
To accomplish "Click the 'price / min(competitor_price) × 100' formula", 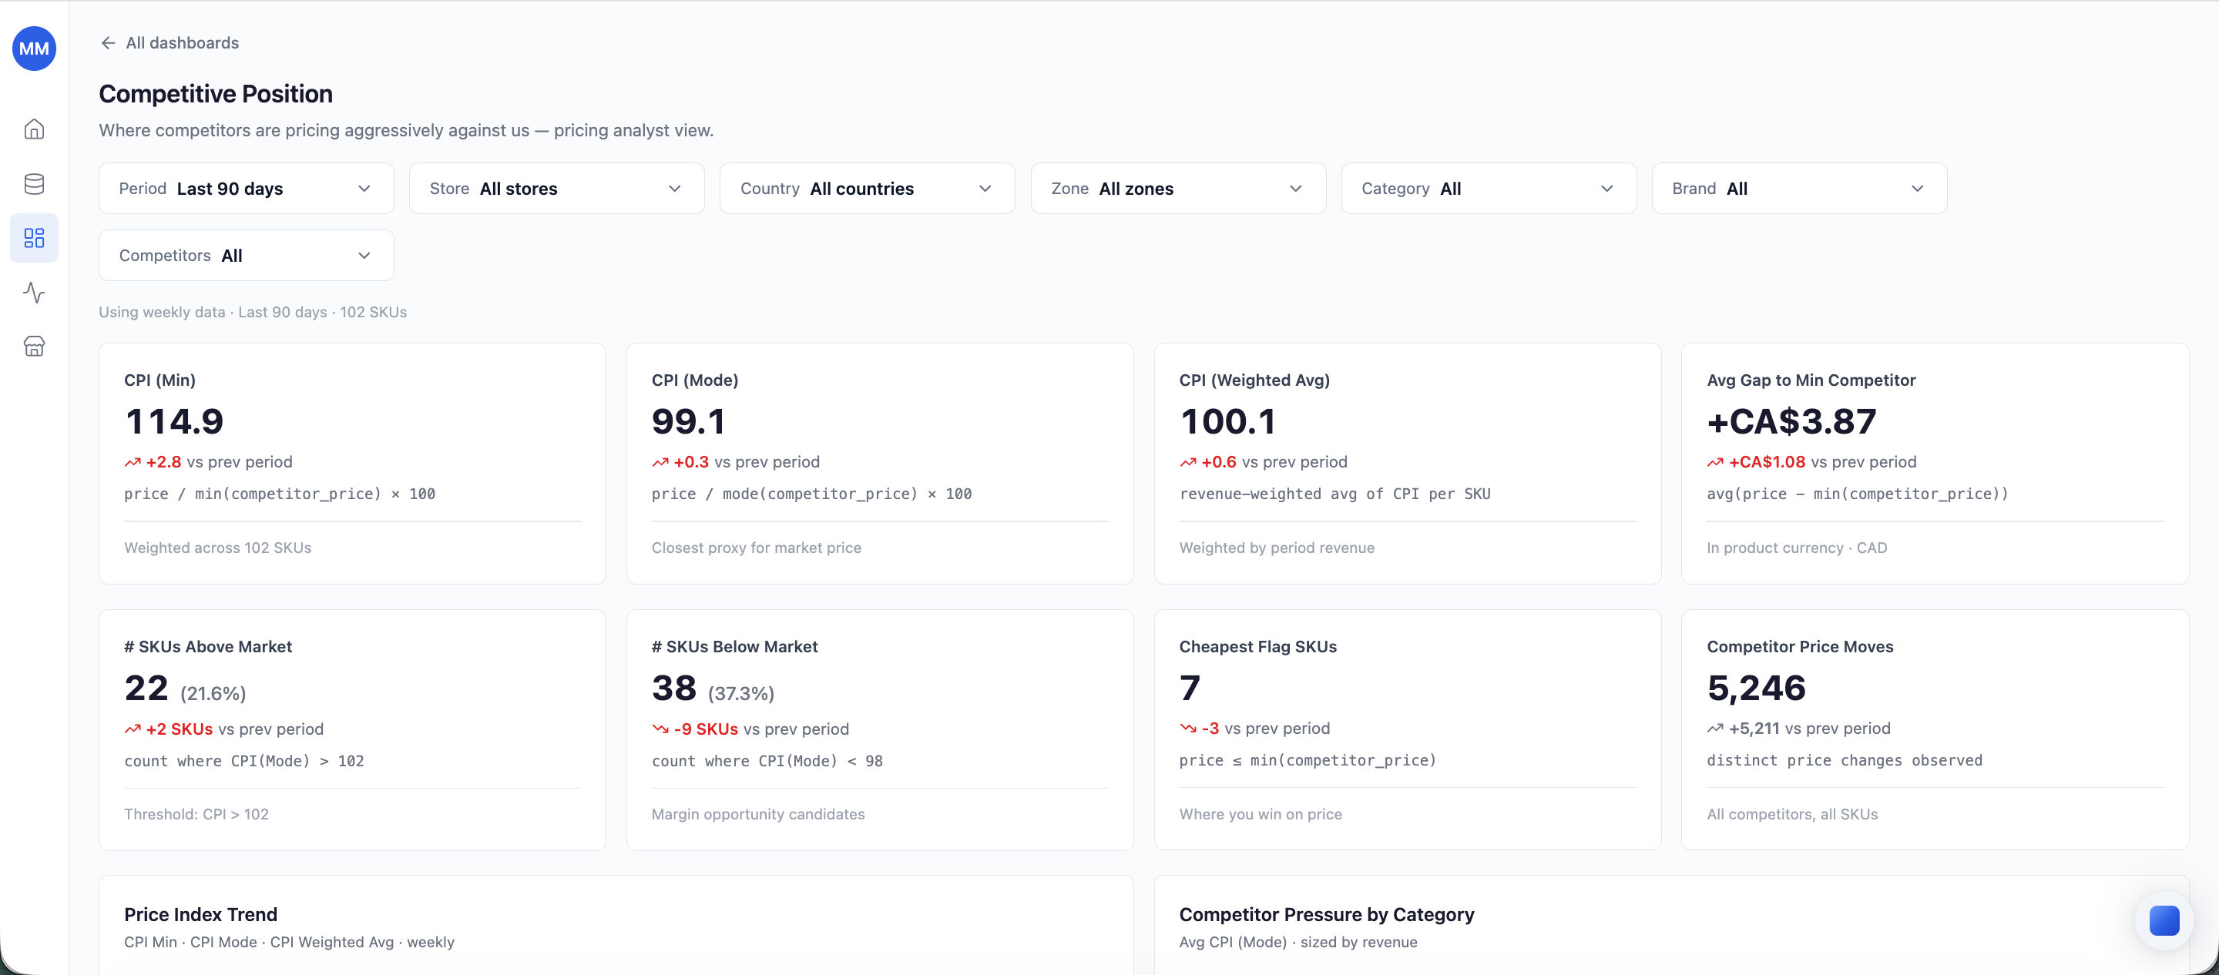I will 279,494.
